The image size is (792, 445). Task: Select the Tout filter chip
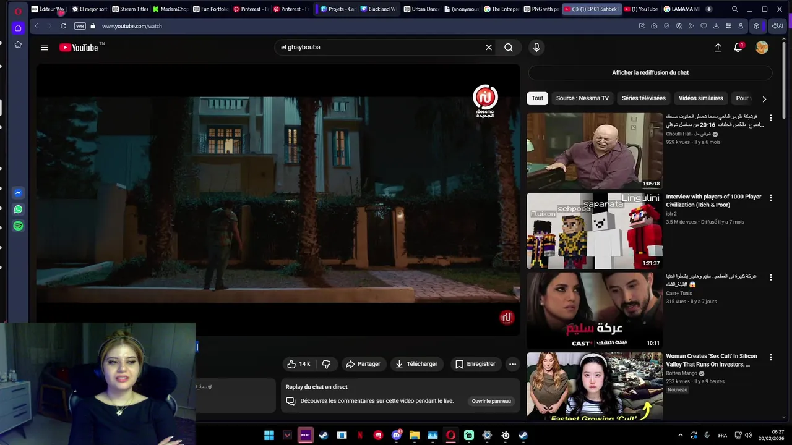[537, 98]
